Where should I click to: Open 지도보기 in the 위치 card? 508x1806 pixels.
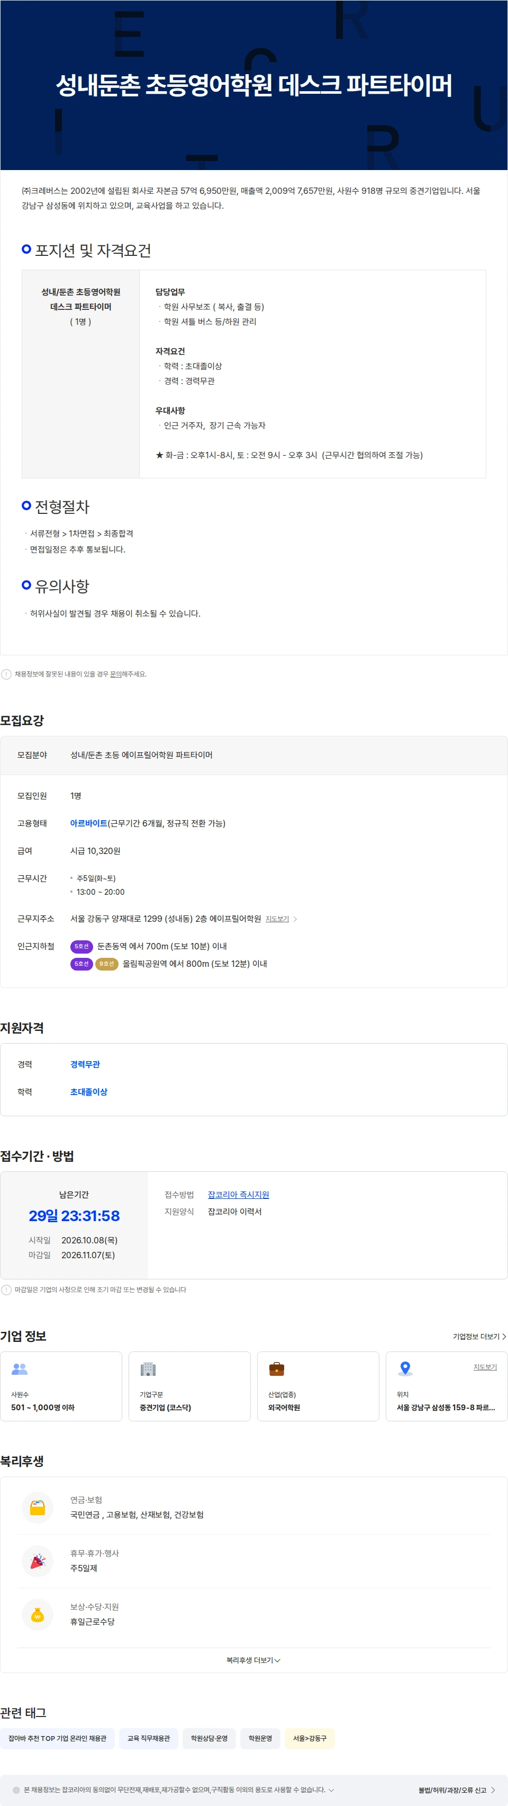485,1366
